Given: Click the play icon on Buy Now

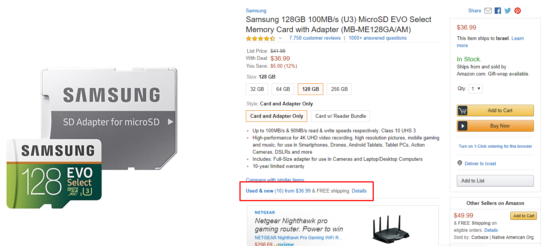Looking at the screenshot, I should pyautogui.click(x=463, y=126).
